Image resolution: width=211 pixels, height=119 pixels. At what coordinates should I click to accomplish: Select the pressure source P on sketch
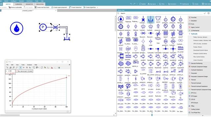[43, 27]
